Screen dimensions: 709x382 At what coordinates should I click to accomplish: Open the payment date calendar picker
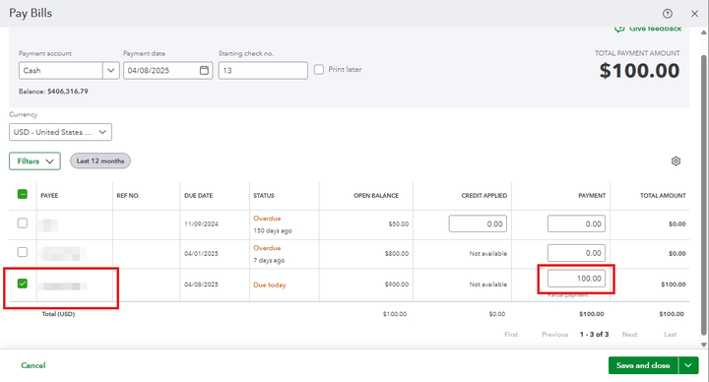tap(205, 70)
